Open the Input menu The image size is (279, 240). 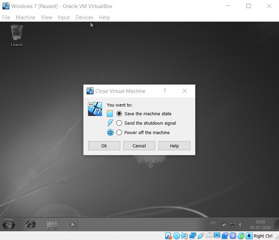pyautogui.click(x=64, y=17)
